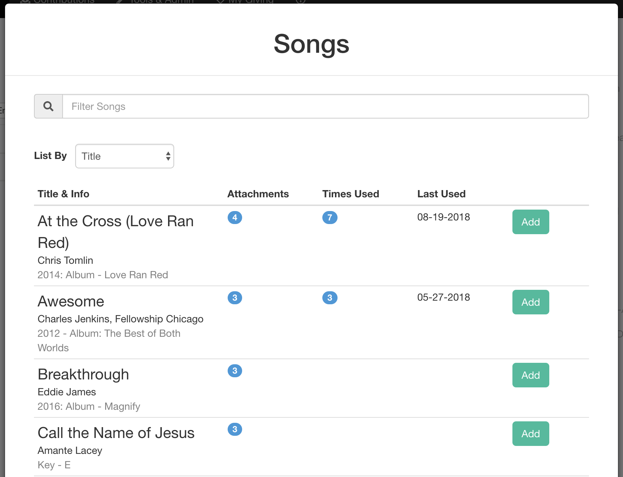623x477 pixels.
Task: Click artist Charles Jenkins, Fellowship Chicago
Action: (x=120, y=319)
